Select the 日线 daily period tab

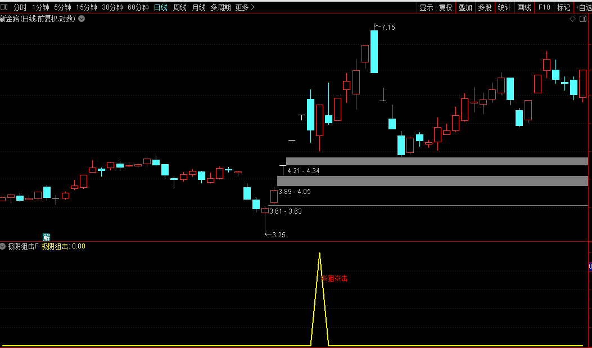161,7
